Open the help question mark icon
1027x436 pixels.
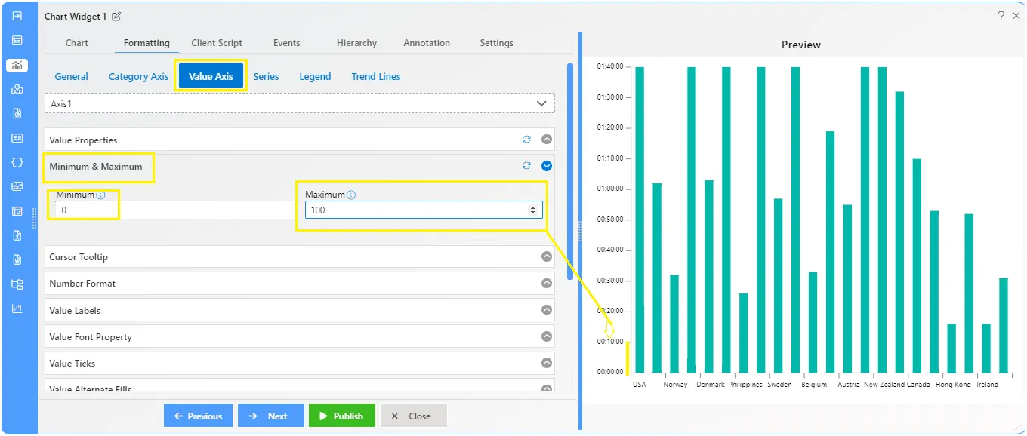click(1001, 16)
